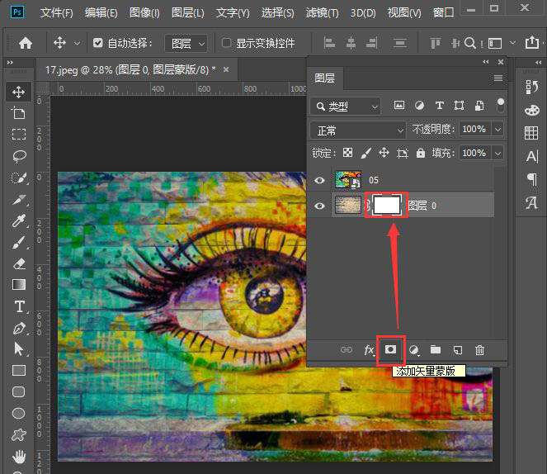The height and width of the screenshot is (474, 547).
Task: Open the Paragraph panel icon
Action: (532, 179)
